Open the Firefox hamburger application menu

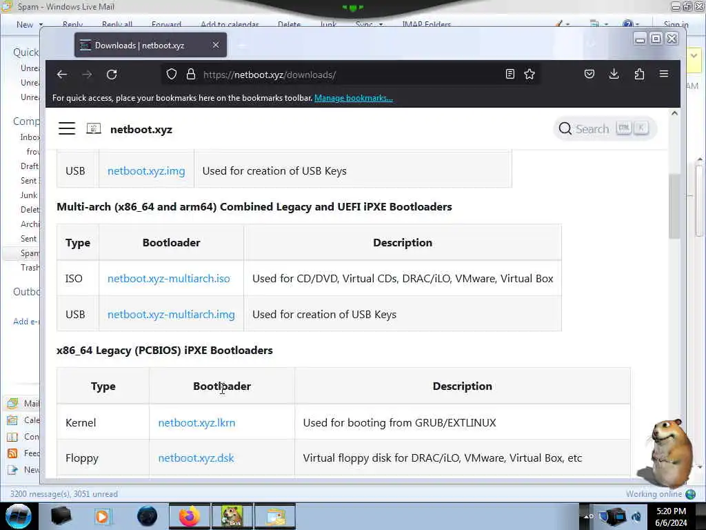[x=664, y=74]
